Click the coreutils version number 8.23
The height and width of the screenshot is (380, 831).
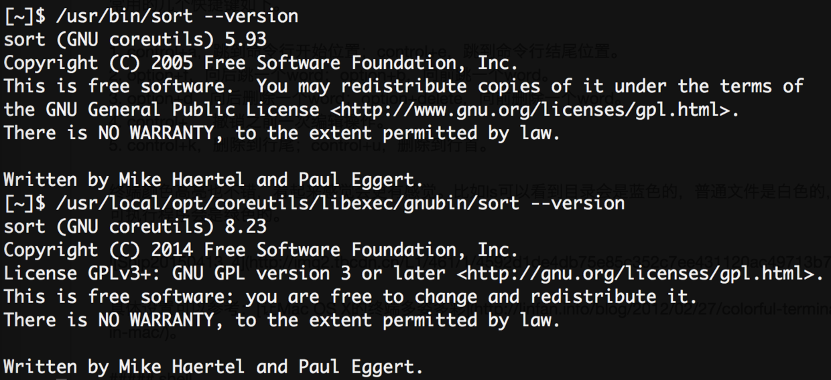pos(245,226)
